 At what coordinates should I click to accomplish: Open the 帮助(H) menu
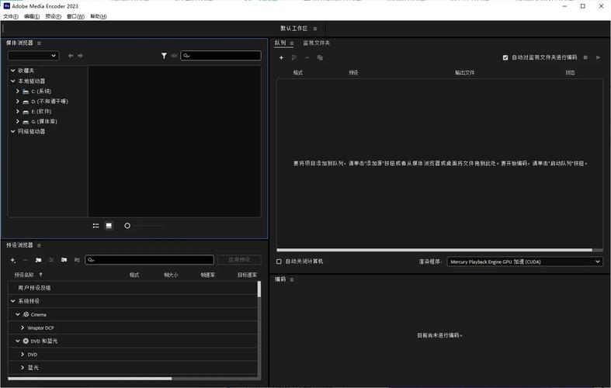pyautogui.click(x=99, y=16)
